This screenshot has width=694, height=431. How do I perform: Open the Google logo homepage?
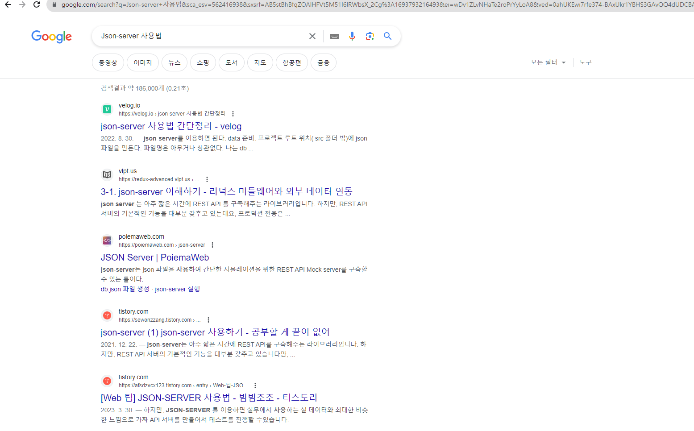[x=51, y=37]
